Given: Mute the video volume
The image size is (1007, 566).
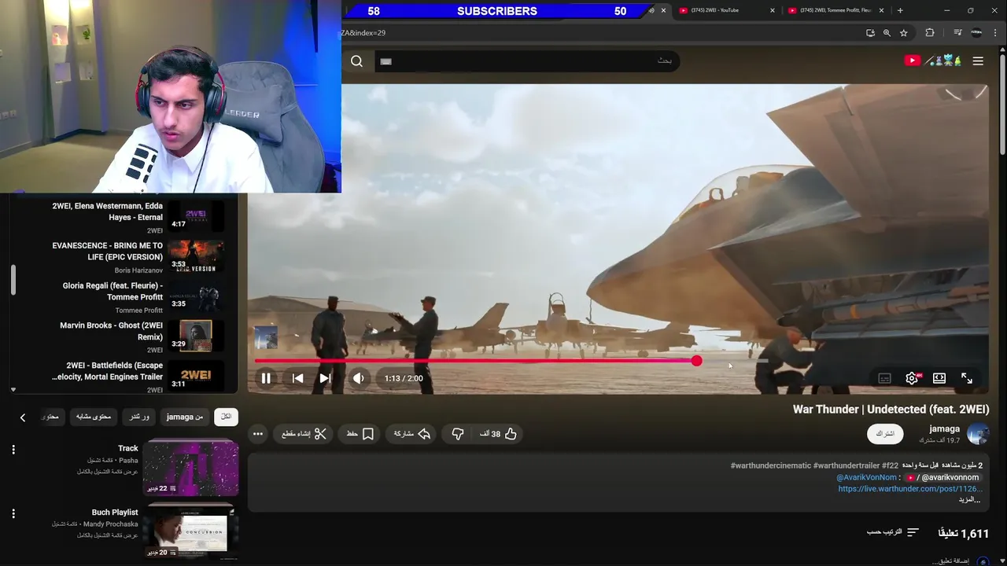Looking at the screenshot, I should tap(359, 378).
